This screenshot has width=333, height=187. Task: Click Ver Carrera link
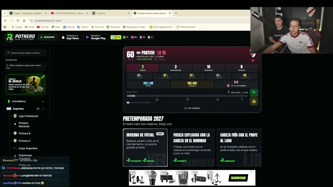pos(192,108)
